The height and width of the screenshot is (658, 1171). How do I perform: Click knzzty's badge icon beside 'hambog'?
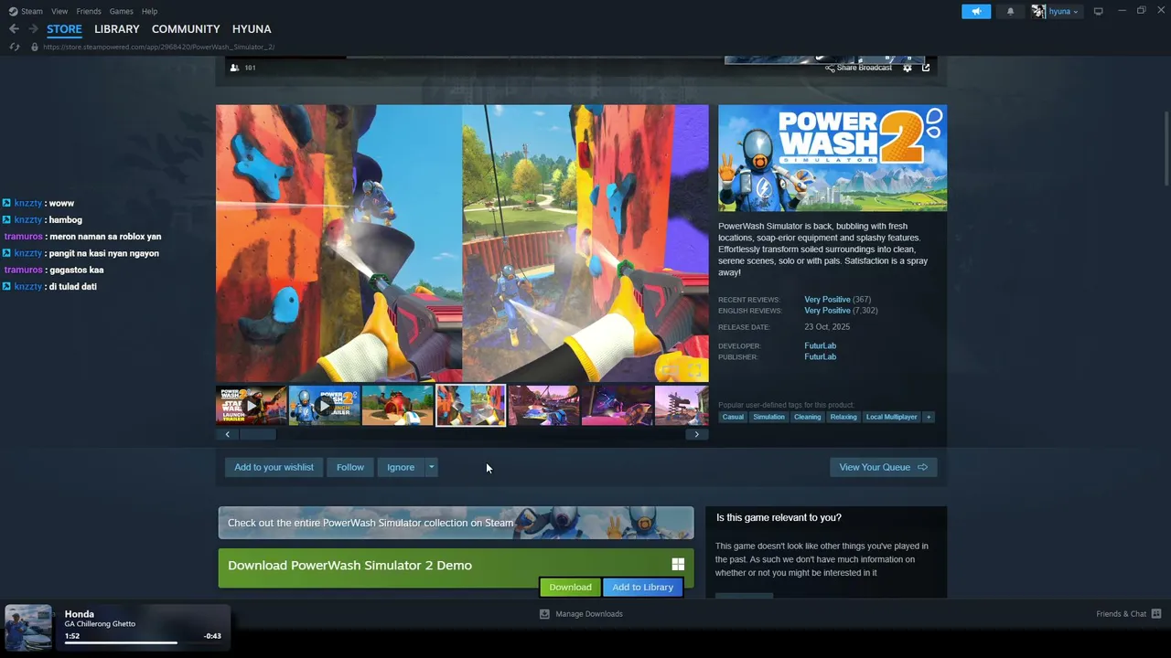6,219
